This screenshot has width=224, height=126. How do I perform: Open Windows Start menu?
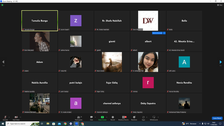(x=3, y=124)
